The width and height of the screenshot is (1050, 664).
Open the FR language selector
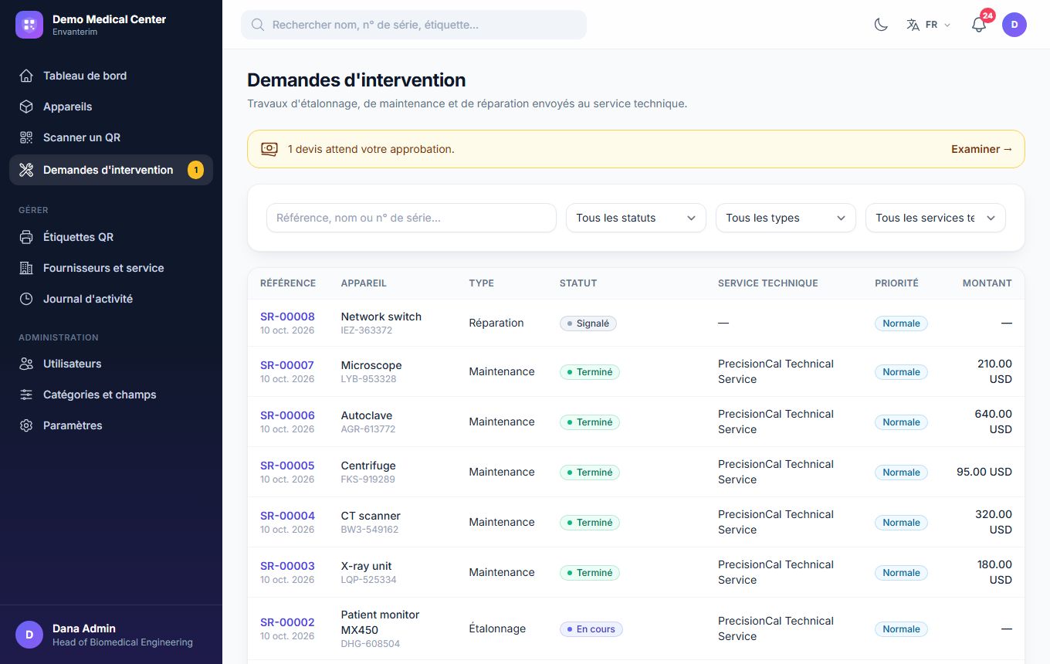929,25
